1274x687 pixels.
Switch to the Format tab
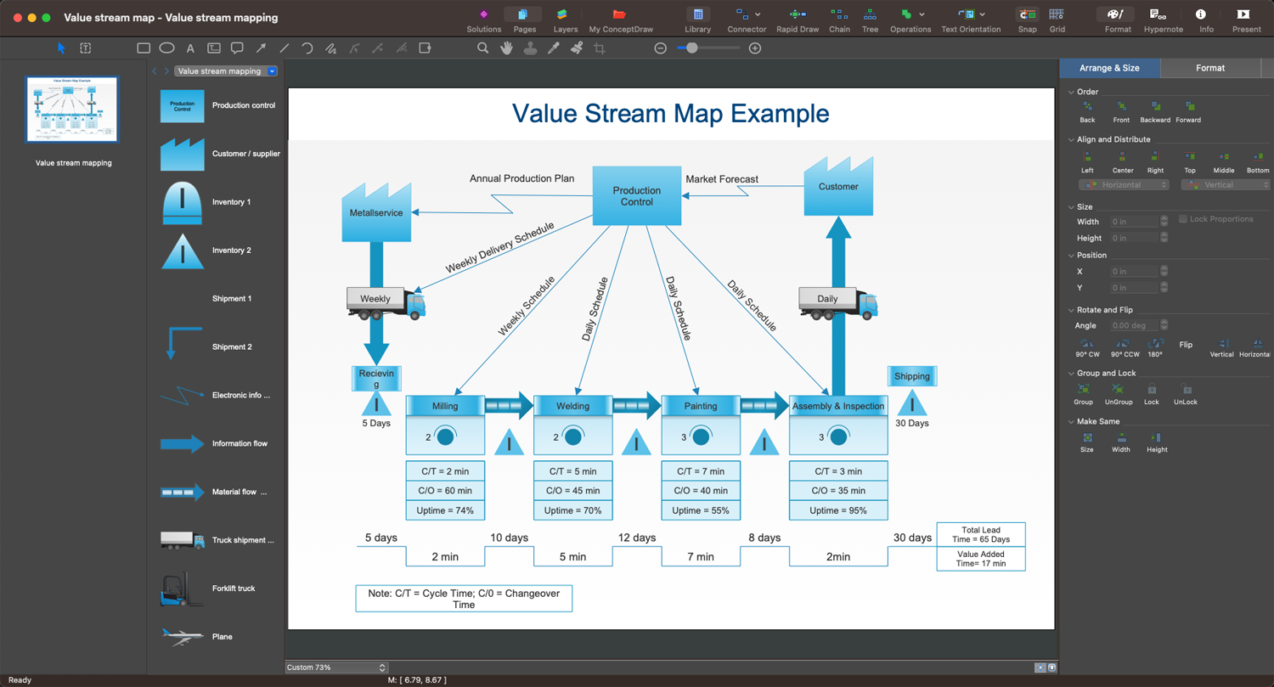(1210, 68)
